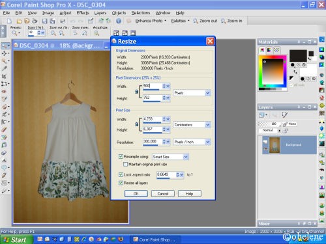
Task: Open the pixel dimensions units dropdown
Action: [x=207, y=93]
